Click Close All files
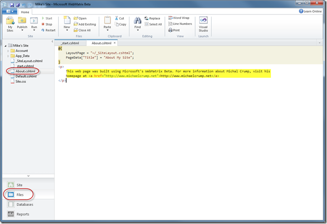Image resolution: width=327 pixels, height=224 pixels. point(82,30)
